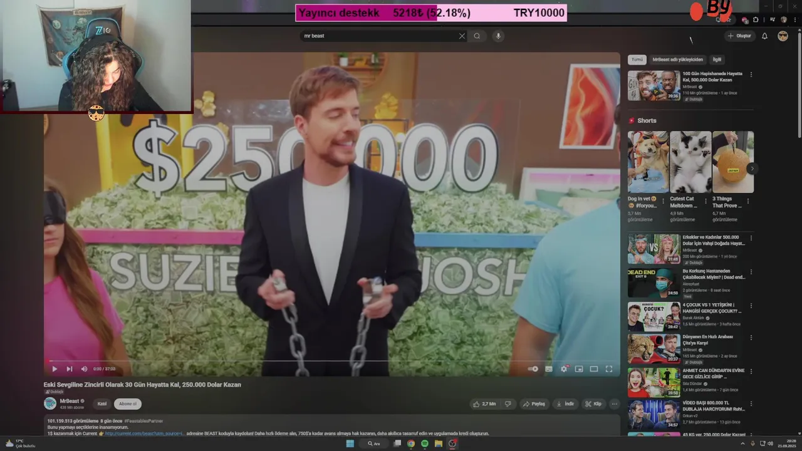802x451 pixels.
Task: Open MrBeast channel avatar
Action: pyautogui.click(x=50, y=403)
